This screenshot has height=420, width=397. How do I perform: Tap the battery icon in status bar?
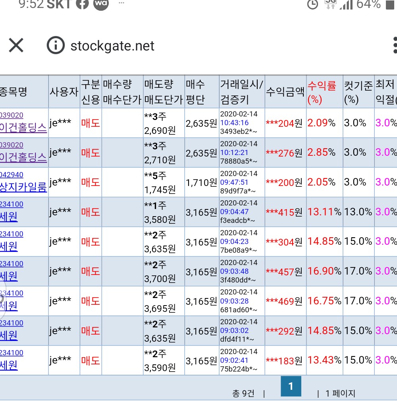tap(389, 5)
